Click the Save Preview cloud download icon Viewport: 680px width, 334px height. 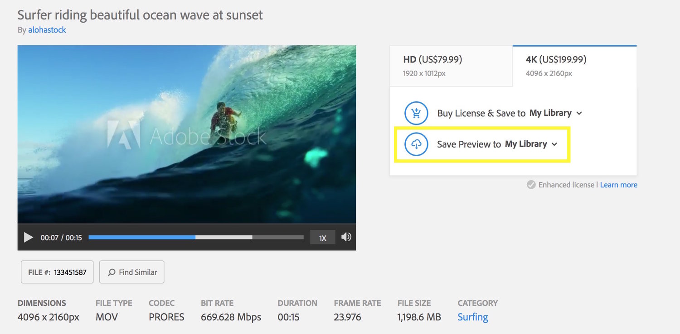point(416,144)
